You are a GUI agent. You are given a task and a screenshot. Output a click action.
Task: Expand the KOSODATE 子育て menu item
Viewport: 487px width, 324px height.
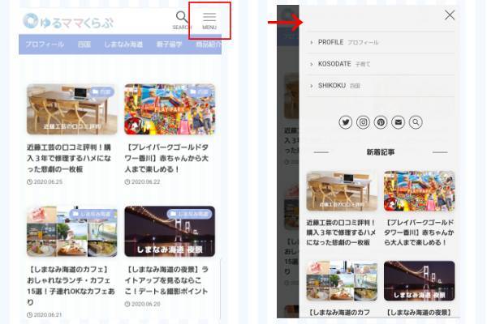coord(381,64)
